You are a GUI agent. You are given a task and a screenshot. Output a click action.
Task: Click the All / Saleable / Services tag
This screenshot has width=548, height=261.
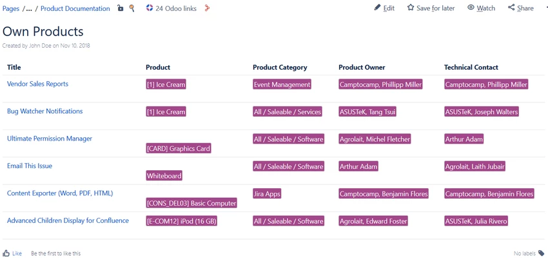click(288, 111)
